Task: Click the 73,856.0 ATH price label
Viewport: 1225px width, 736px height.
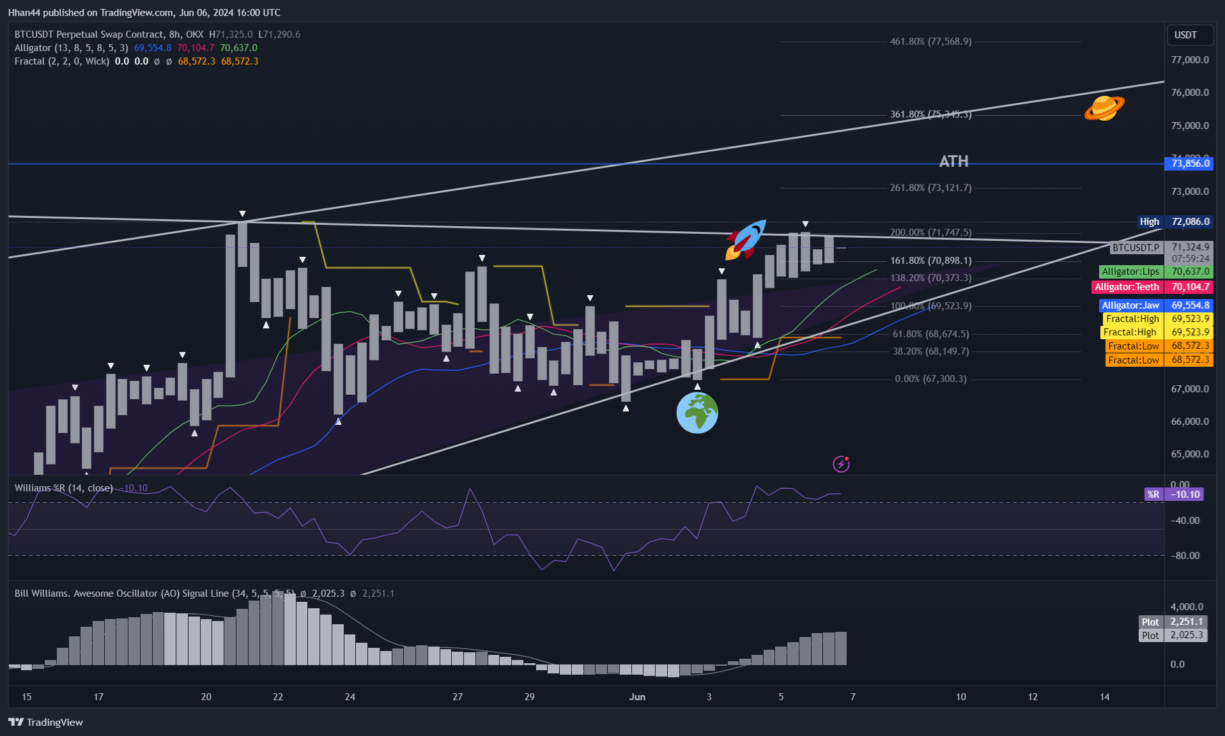Action: tap(1190, 164)
